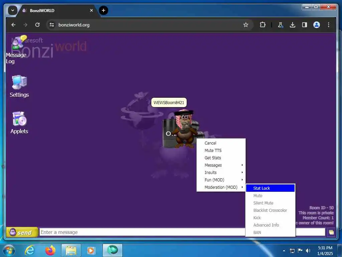Bookmark this page with star icon
342x257 pixels.
(x=245, y=25)
